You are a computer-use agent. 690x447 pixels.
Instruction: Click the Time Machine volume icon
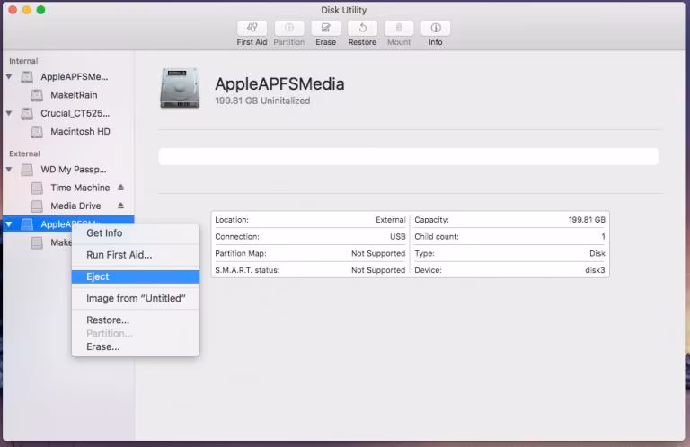point(37,188)
